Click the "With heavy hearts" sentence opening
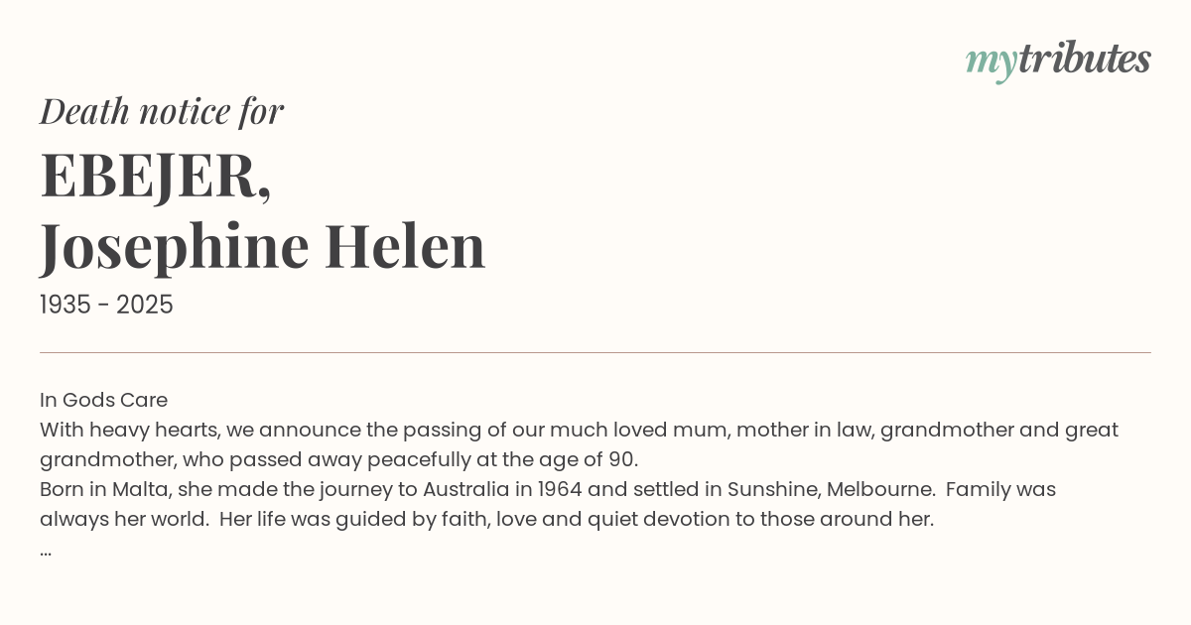The height and width of the screenshot is (625, 1191). [131, 430]
